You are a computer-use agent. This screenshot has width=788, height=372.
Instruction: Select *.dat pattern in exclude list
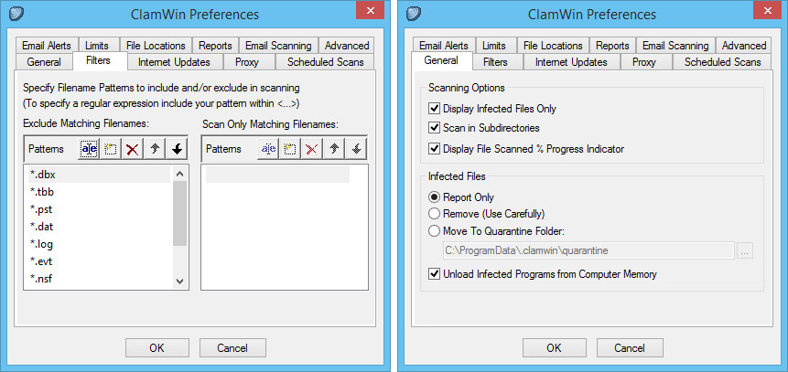tap(99, 227)
